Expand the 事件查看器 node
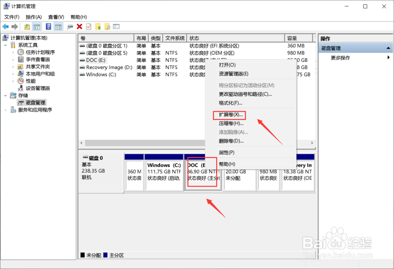 click(x=13, y=59)
